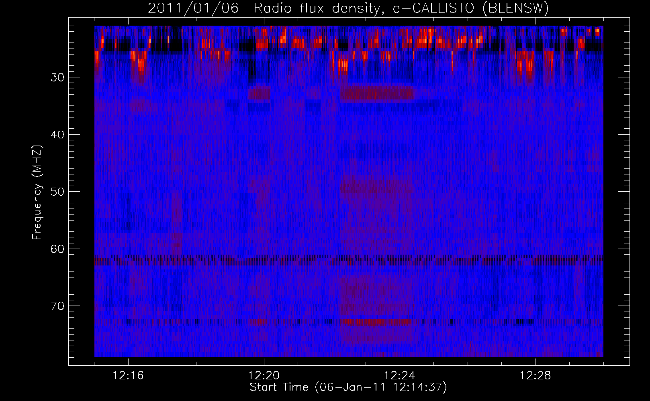The width and height of the screenshot is (650, 401).
Task: Click the 12:28 time axis label
Action: tap(536, 376)
